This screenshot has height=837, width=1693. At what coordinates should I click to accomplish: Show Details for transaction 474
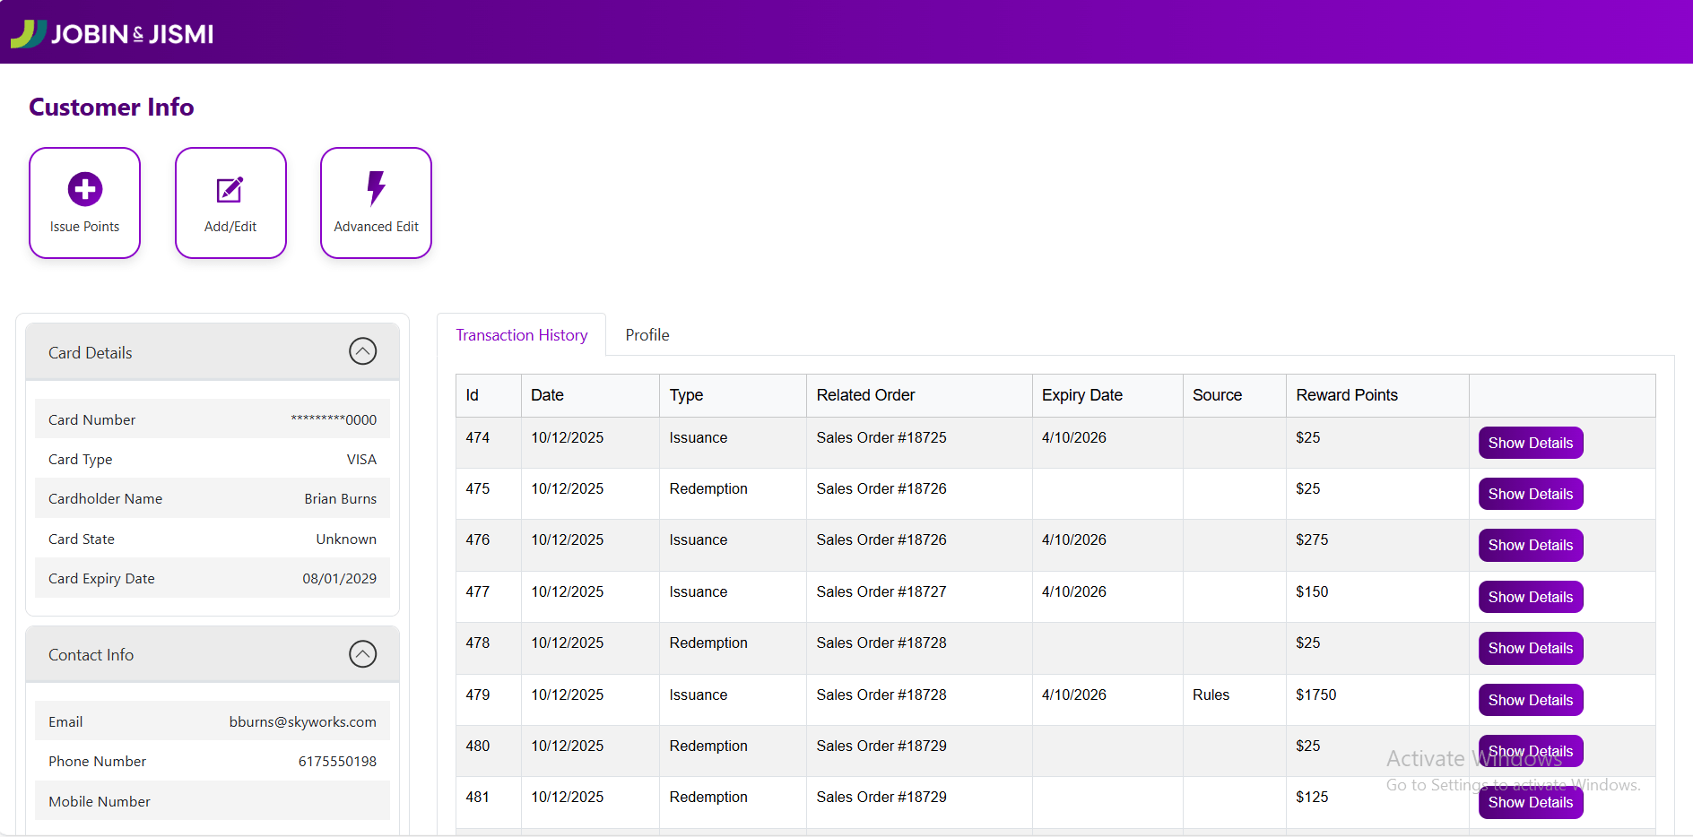click(x=1530, y=443)
